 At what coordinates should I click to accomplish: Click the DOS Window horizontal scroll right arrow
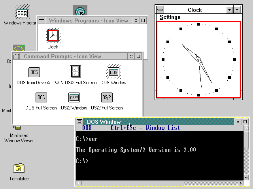point(241,183)
